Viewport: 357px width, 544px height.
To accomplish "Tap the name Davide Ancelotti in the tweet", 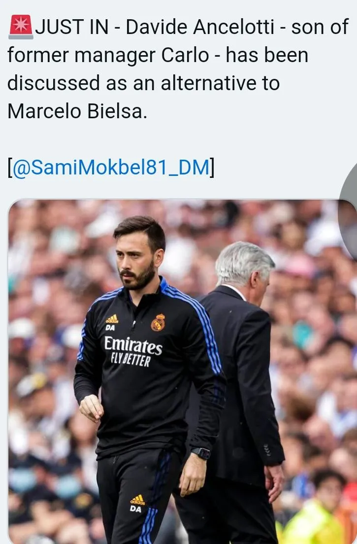I will [200, 27].
